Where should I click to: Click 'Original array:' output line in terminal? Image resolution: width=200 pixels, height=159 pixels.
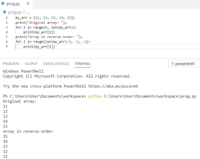(20, 101)
